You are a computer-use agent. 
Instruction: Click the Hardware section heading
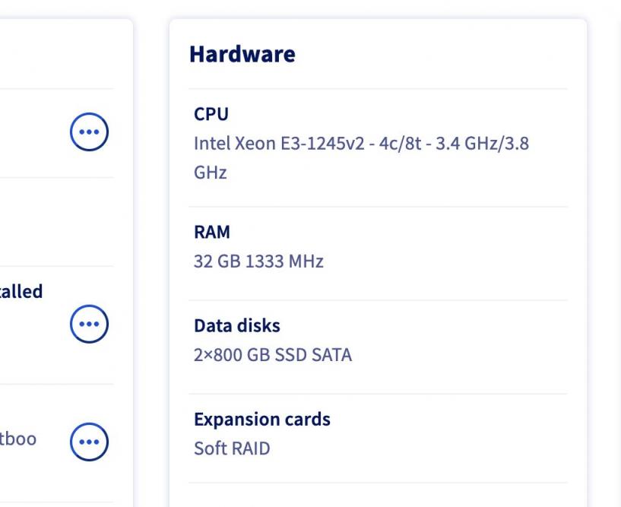tap(242, 55)
